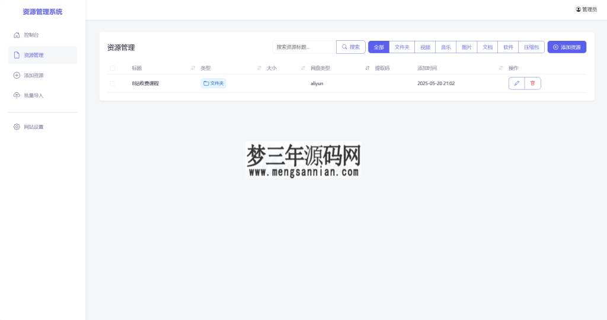Click the 添加资源 button at top right
607x320 pixels.
567,47
